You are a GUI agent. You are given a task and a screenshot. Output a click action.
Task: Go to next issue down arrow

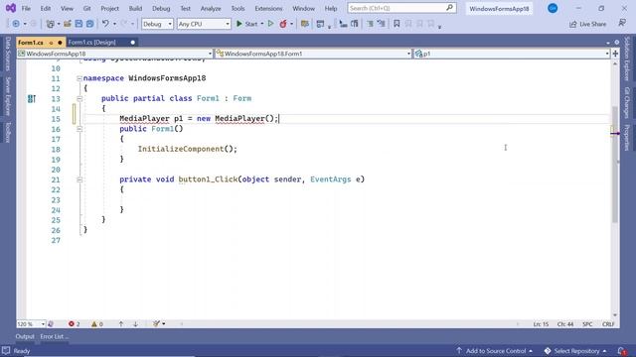(135, 324)
